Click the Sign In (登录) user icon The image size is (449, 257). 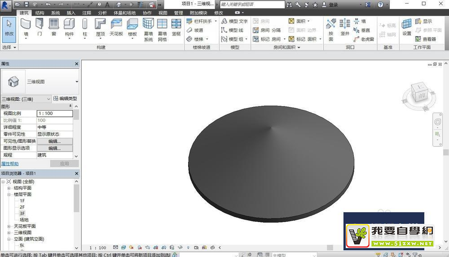(324, 4)
